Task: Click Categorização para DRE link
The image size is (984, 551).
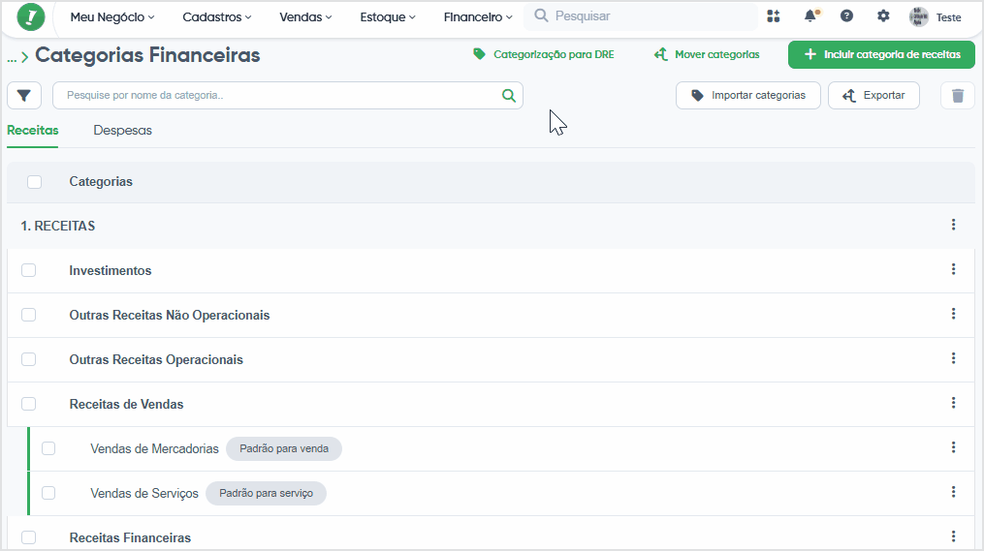Action: [x=544, y=54]
